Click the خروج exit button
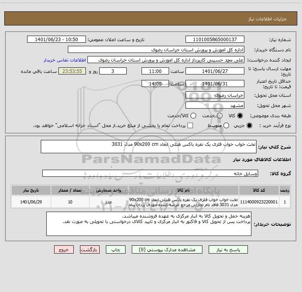Viewport: 302px width, 292px height. coord(64,250)
